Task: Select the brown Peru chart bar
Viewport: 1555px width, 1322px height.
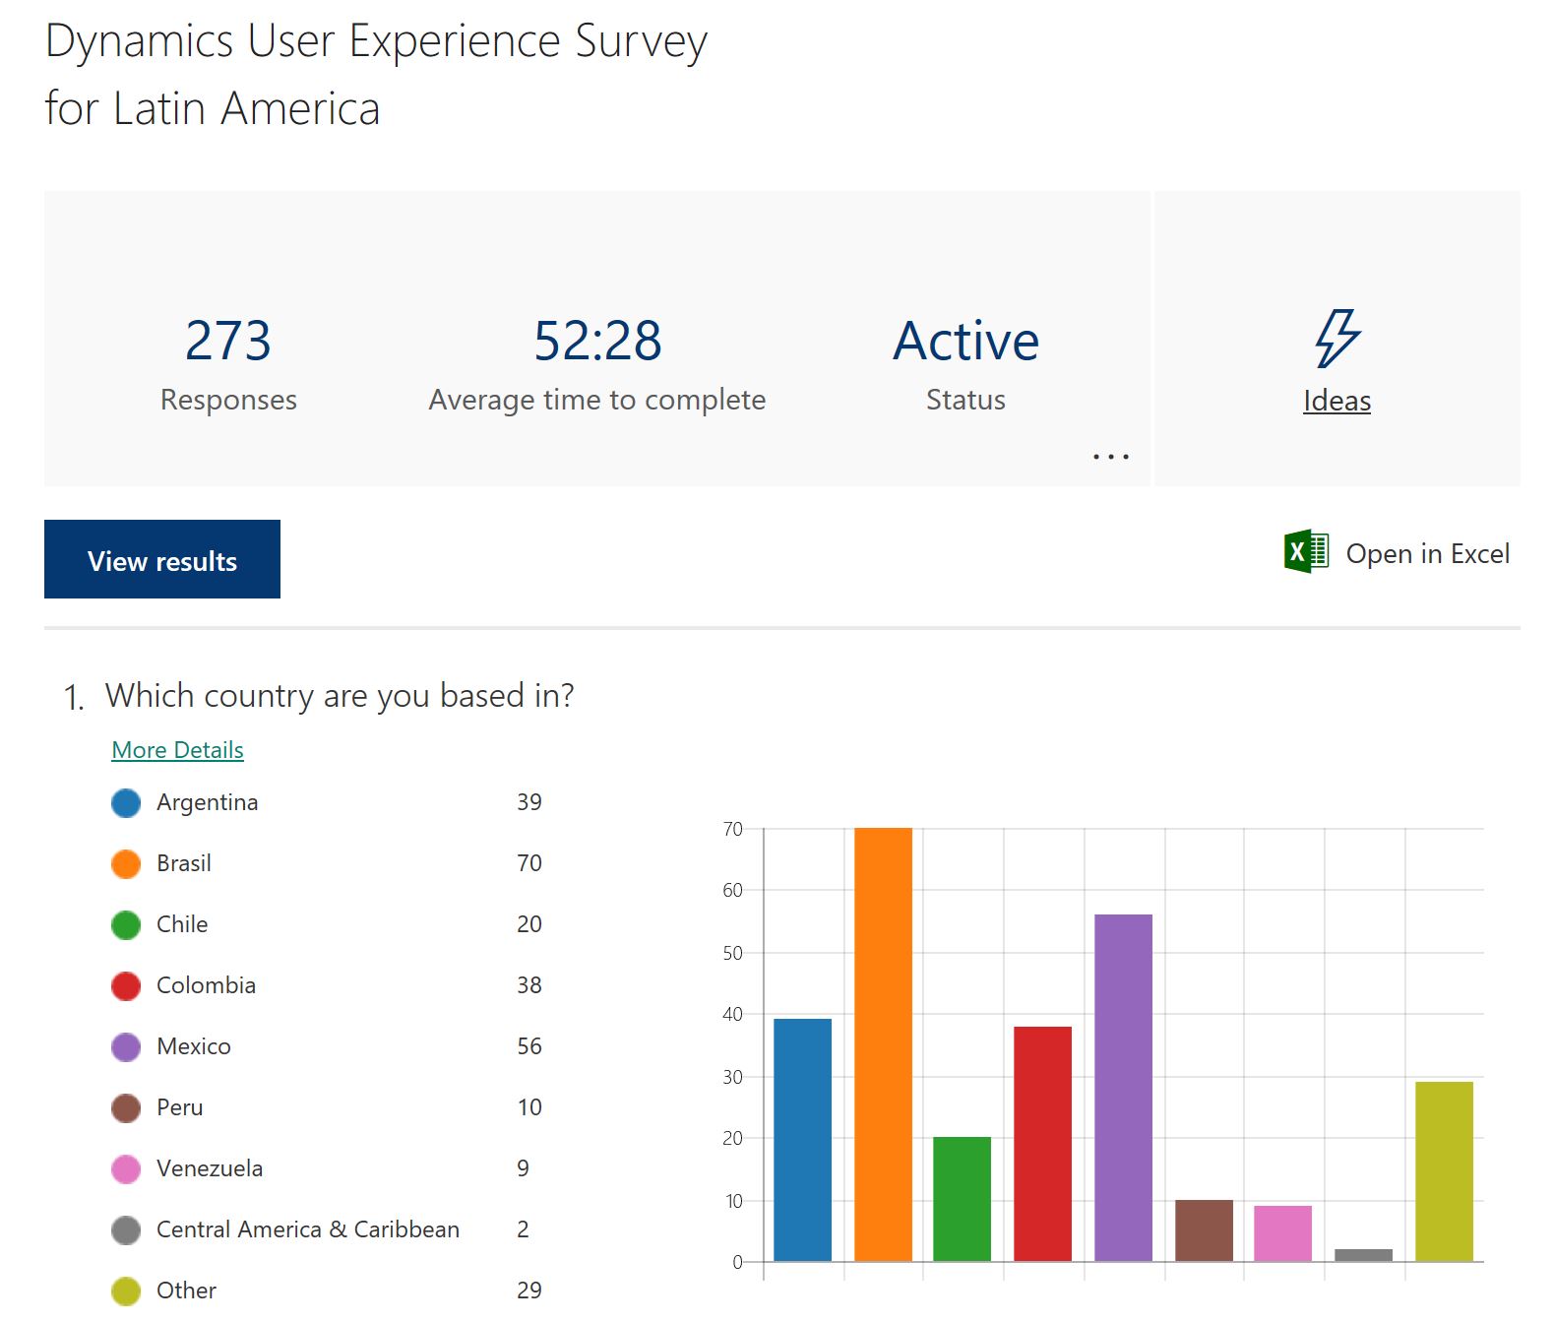Action: pyautogui.click(x=1205, y=1230)
